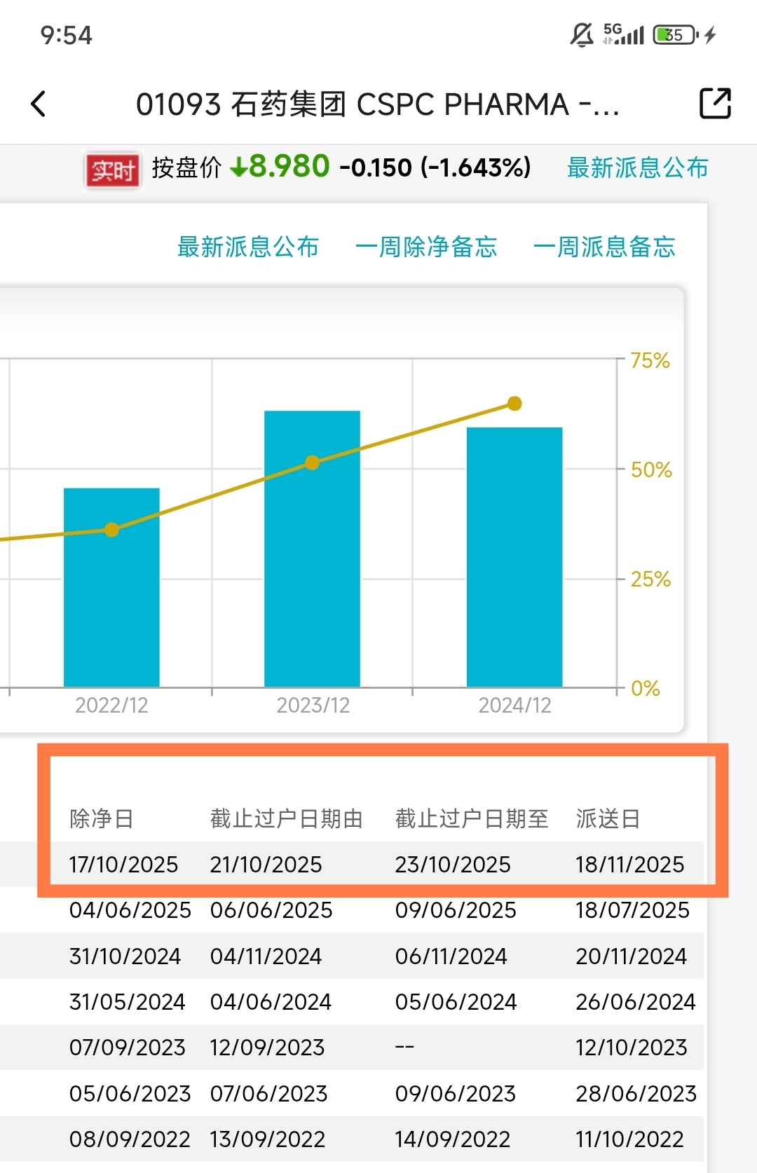This screenshot has height=1173, width=757.
Task: Tap the 50% axis label
Action: 651,469
